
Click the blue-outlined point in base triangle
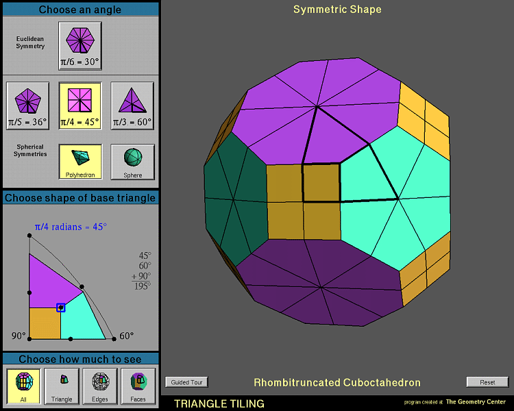coord(61,308)
